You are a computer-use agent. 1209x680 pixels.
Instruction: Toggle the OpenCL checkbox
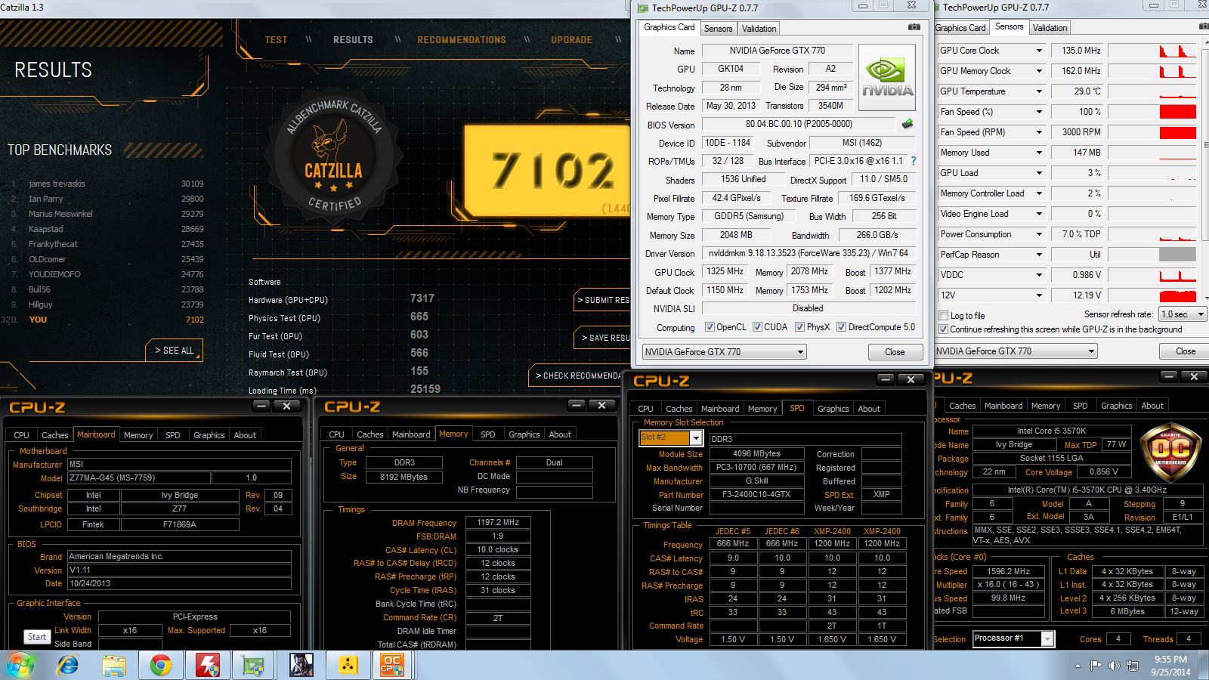click(710, 327)
